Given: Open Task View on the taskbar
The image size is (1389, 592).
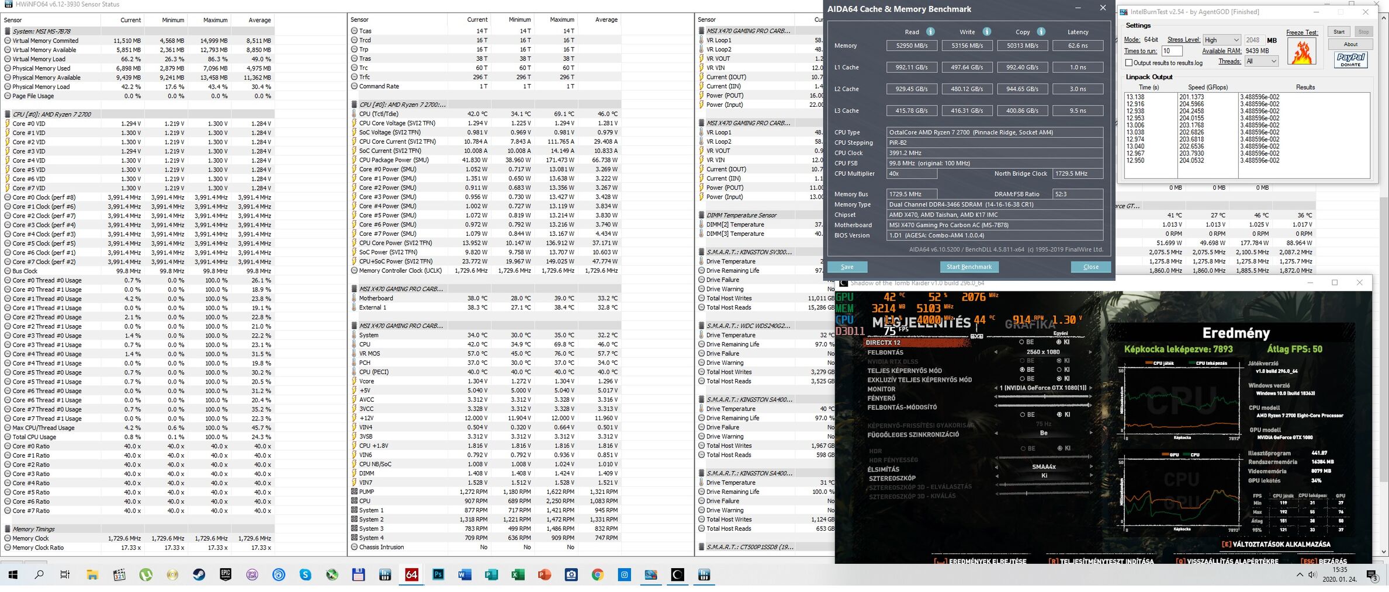Looking at the screenshot, I should (65, 575).
